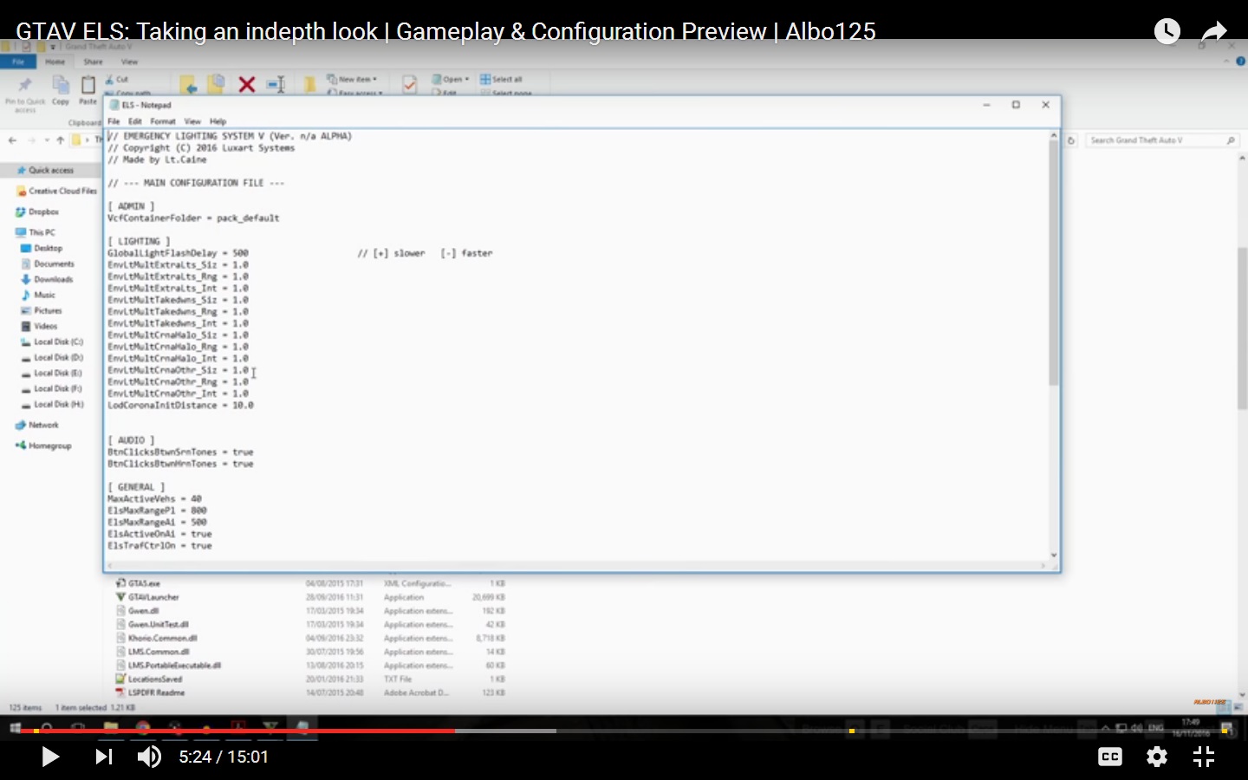Click the Move to icon in Explorer ribbon
This screenshot has width=1248, height=780.
[x=188, y=84]
